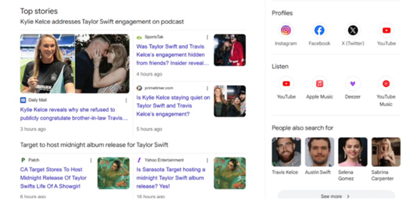This screenshot has width=419, height=204.
Task: Click the Deezer listen icon
Action: pos(352,84)
